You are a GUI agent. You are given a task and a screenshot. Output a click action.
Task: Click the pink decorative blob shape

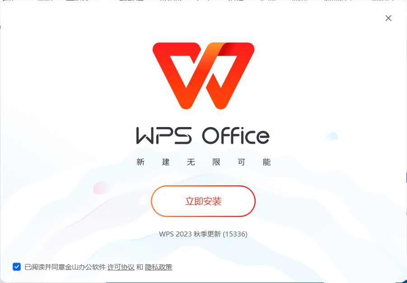coord(102,187)
